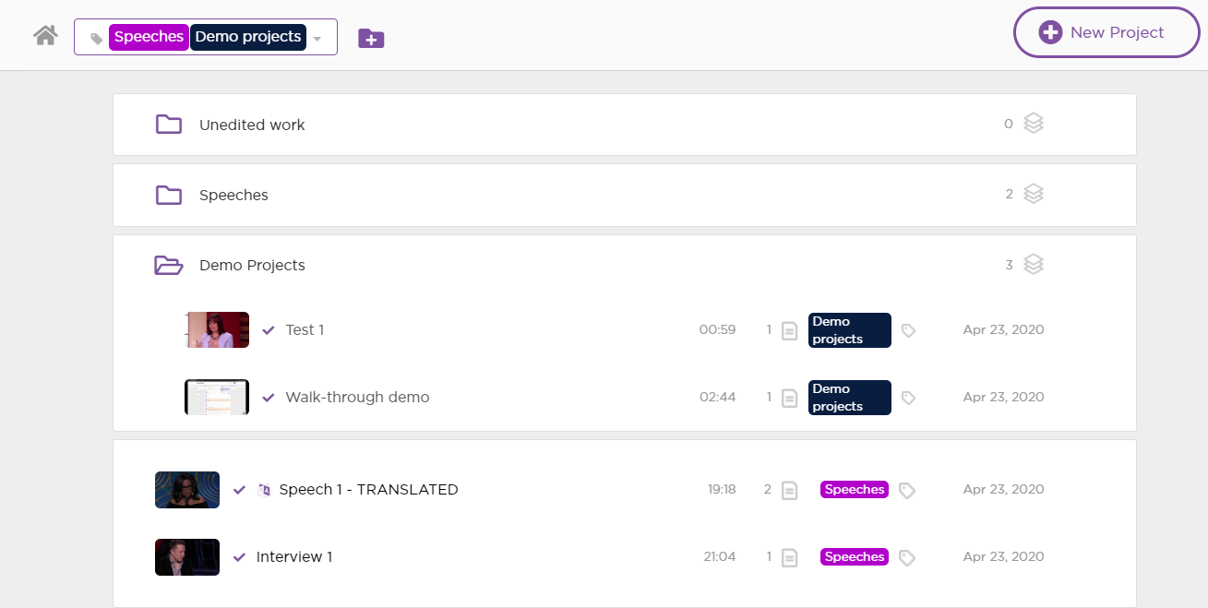Edit tags with the Interview 1 tag icon
Screen dimensions: 1208x608
click(x=907, y=557)
